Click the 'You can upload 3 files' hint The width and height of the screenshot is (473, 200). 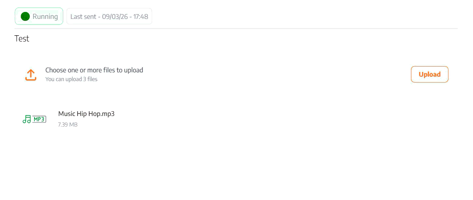pos(71,79)
